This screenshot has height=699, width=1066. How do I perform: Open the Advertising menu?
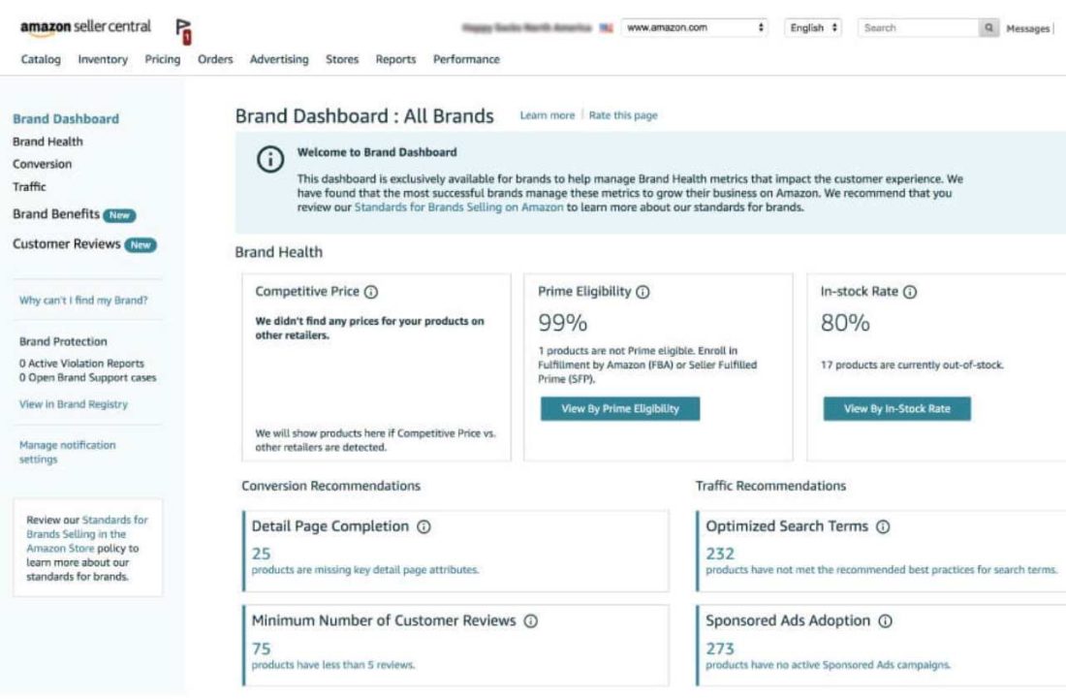pyautogui.click(x=279, y=59)
